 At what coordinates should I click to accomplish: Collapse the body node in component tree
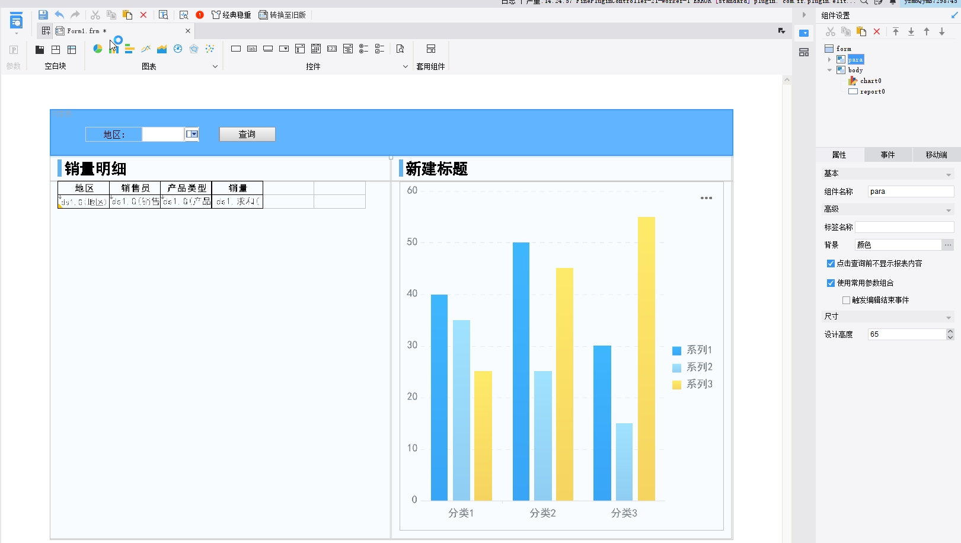[x=829, y=70]
